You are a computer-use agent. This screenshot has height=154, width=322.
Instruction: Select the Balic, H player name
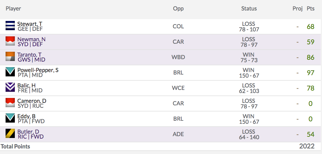[26, 85]
